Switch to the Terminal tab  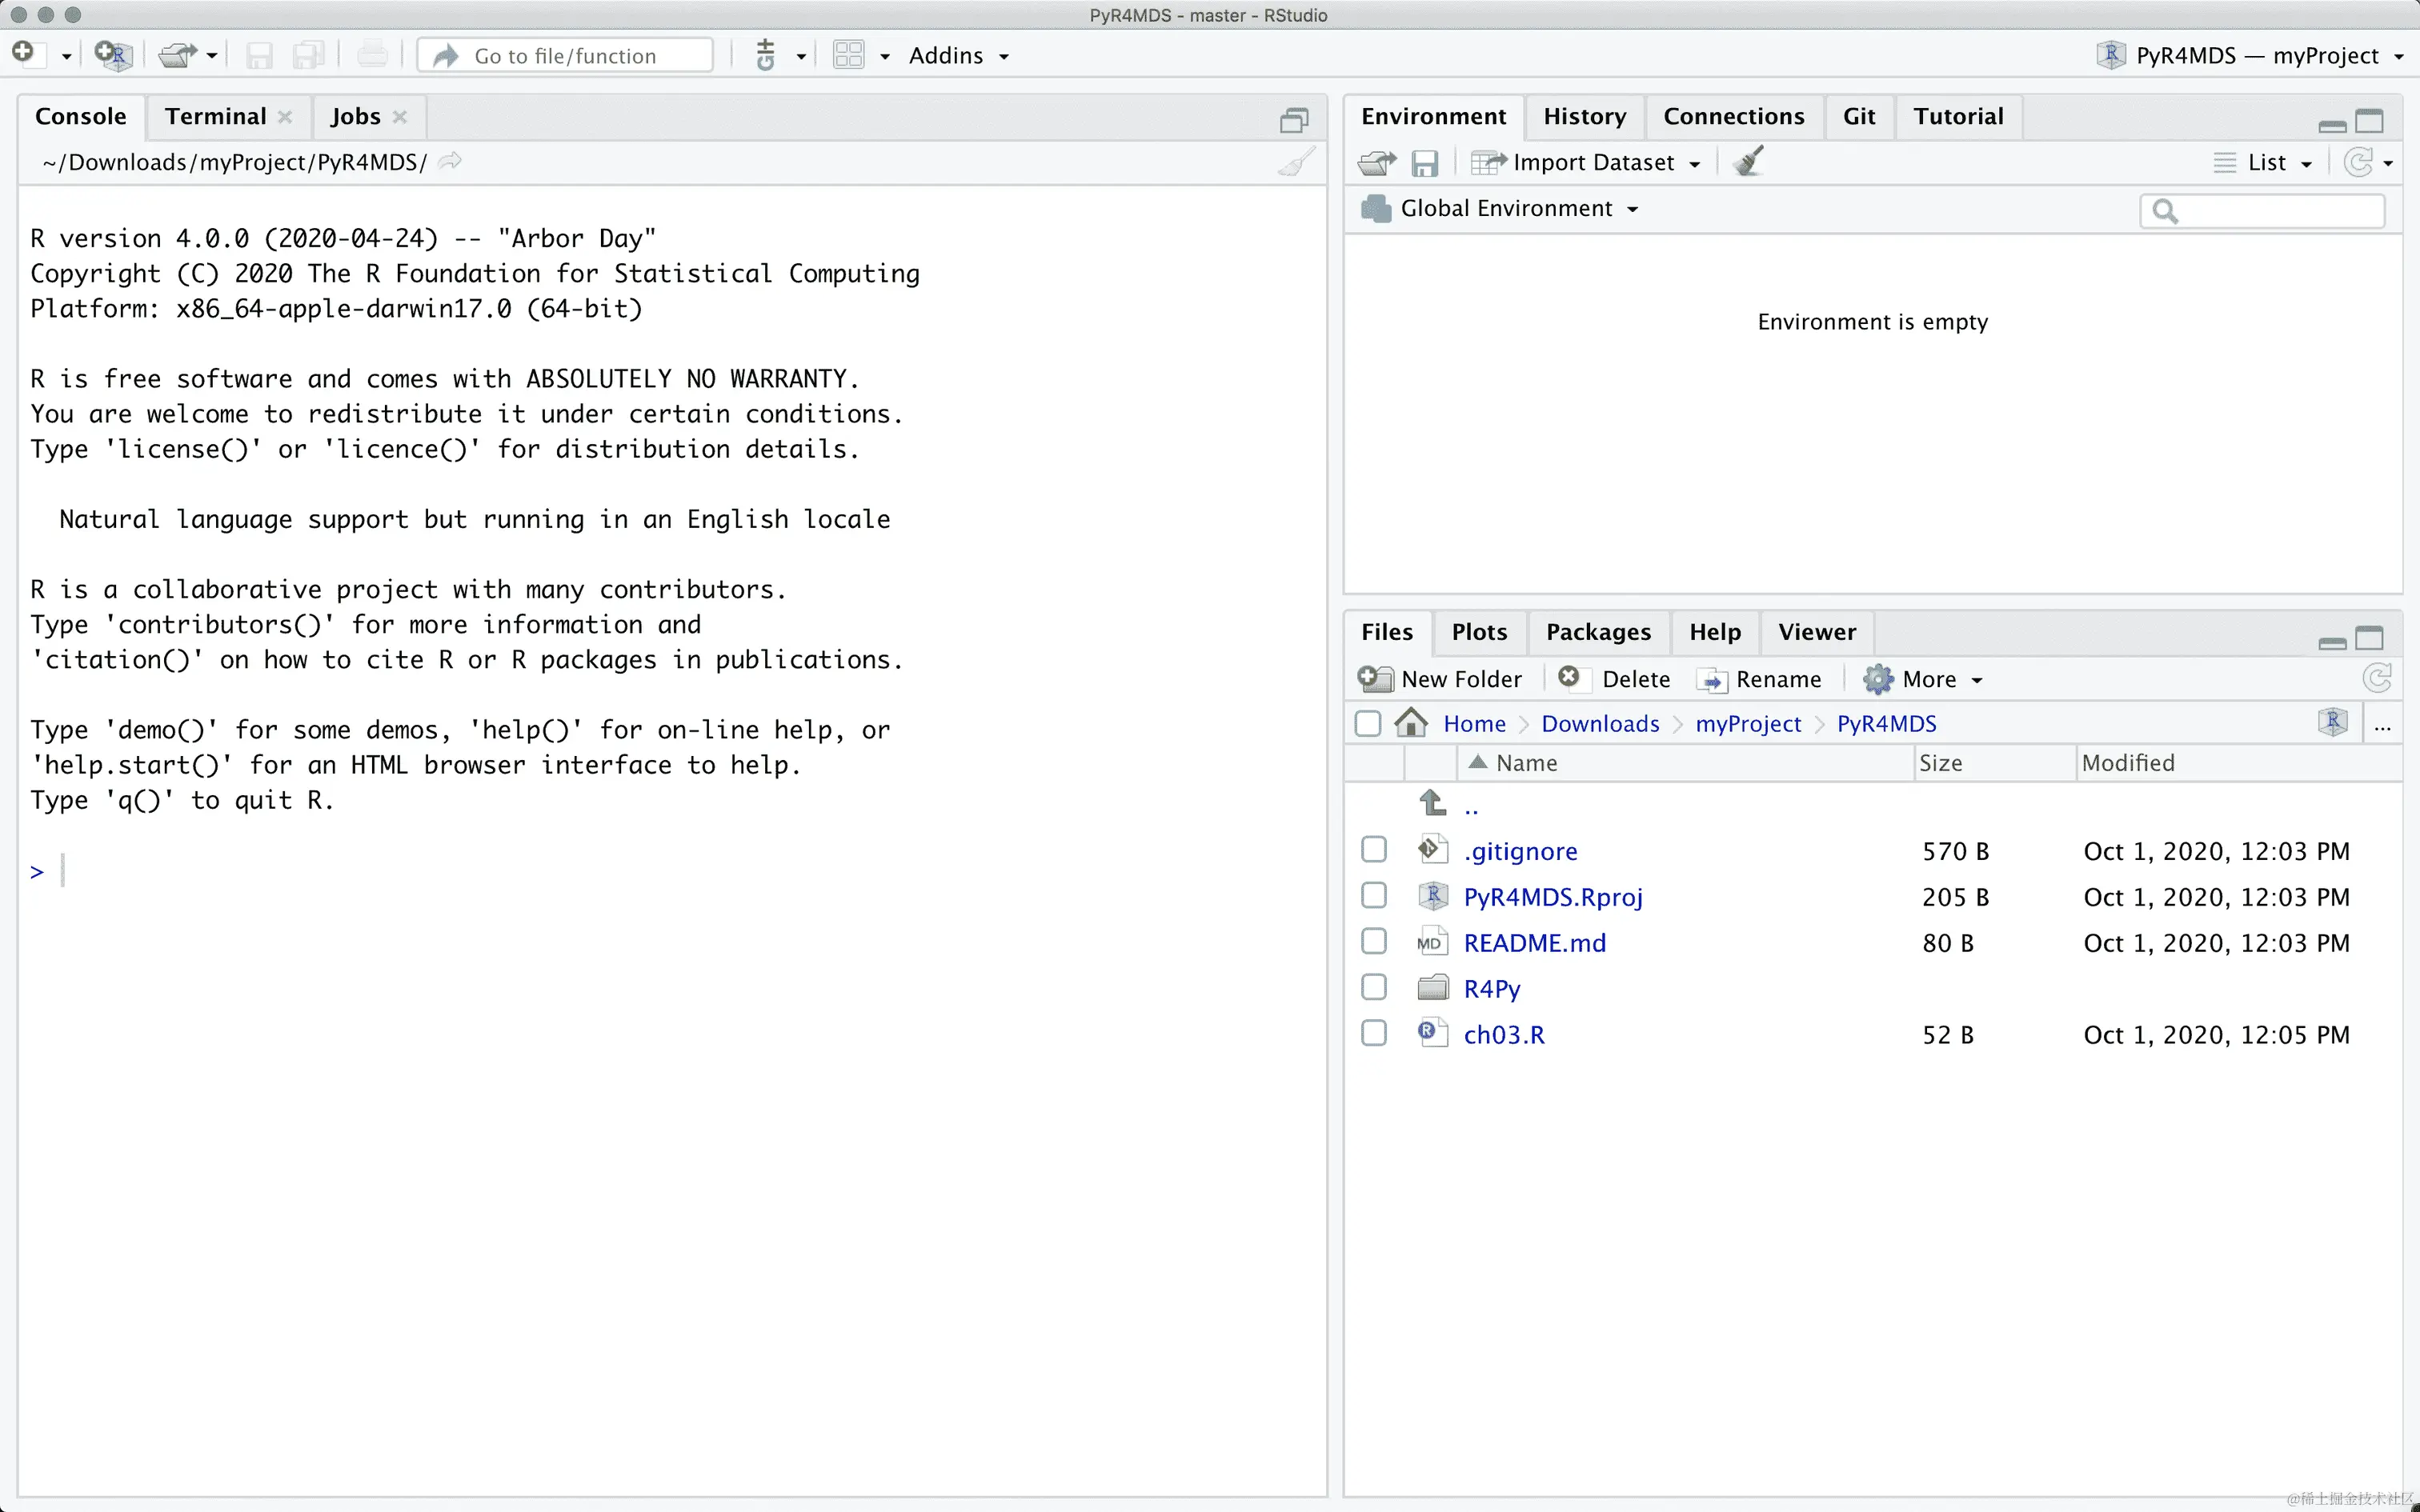pyautogui.click(x=215, y=116)
